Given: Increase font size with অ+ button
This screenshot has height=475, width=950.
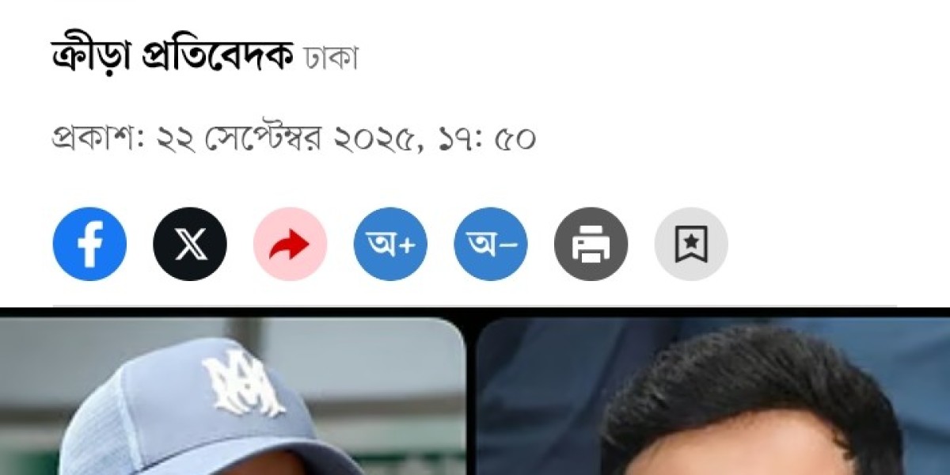Looking at the screenshot, I should pyautogui.click(x=390, y=244).
